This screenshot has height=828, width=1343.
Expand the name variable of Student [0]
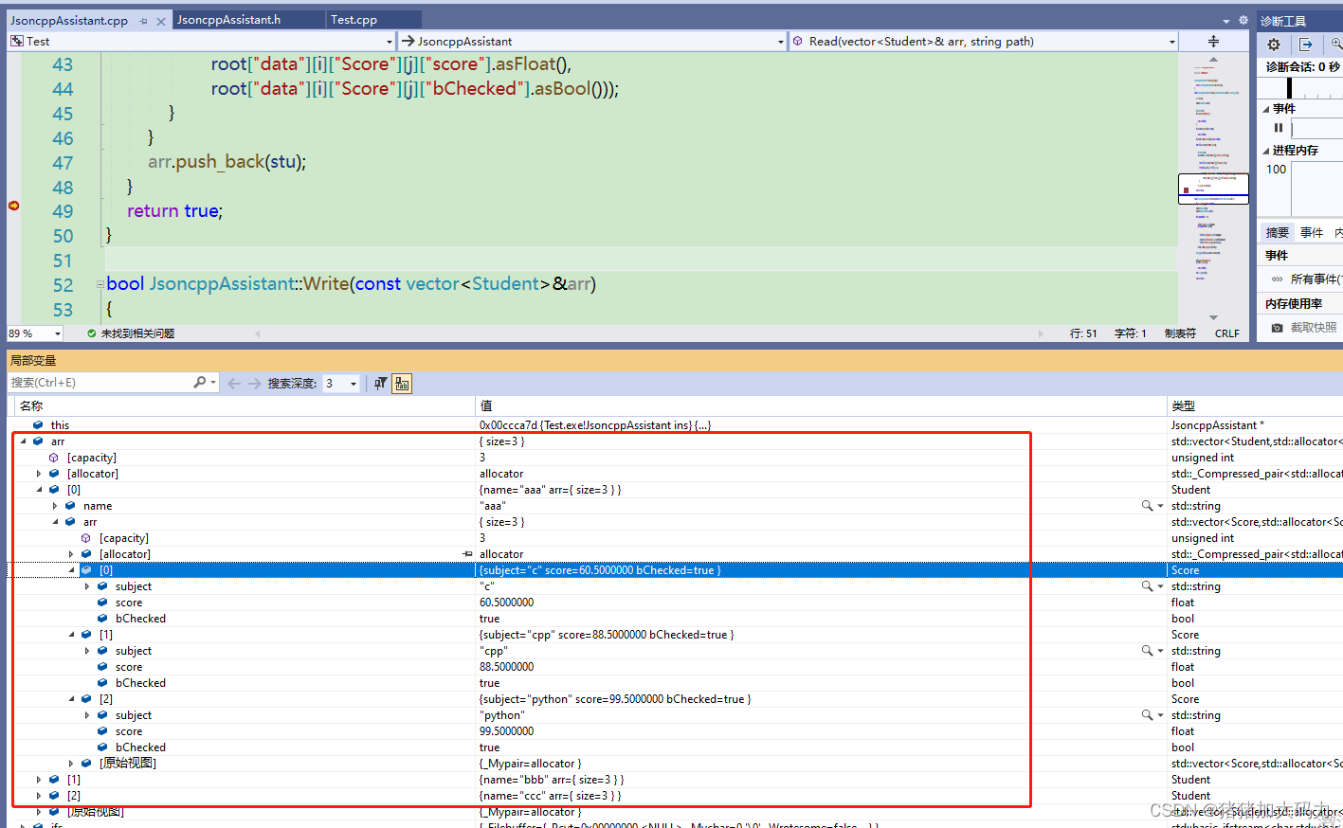pyautogui.click(x=55, y=506)
